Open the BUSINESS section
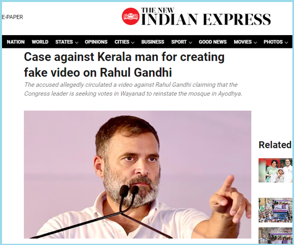This screenshot has height=245, width=294. pyautogui.click(x=152, y=42)
